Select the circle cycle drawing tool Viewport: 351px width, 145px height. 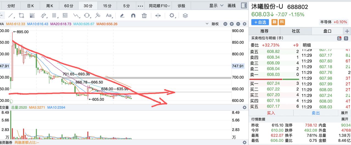87,16
